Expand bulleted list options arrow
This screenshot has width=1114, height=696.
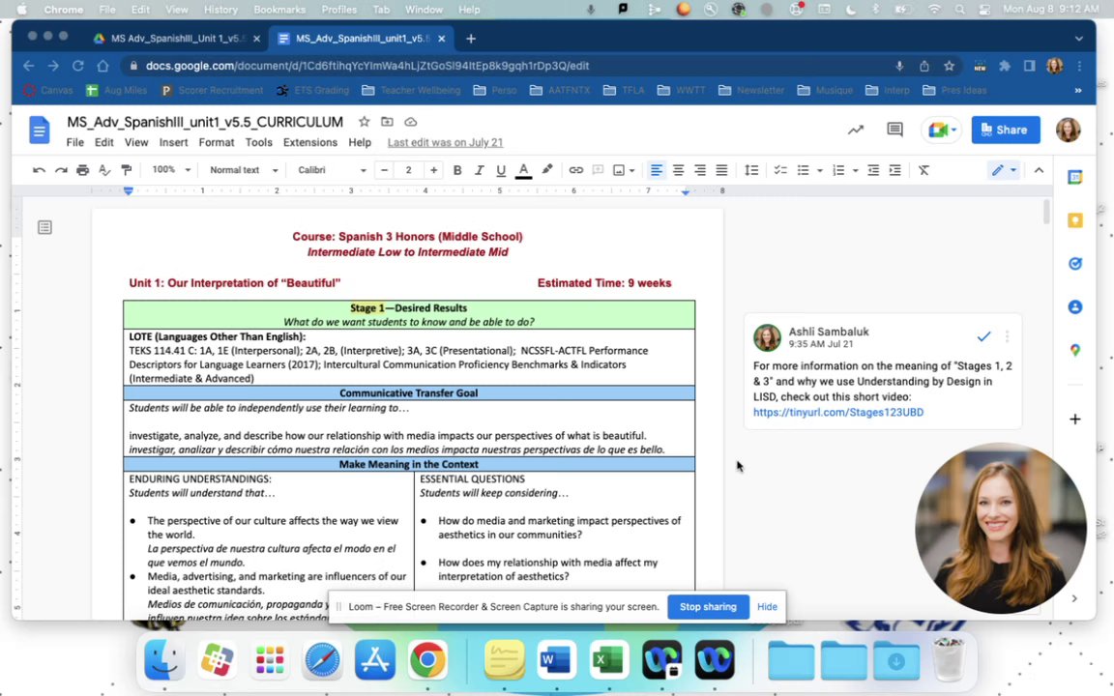click(820, 170)
